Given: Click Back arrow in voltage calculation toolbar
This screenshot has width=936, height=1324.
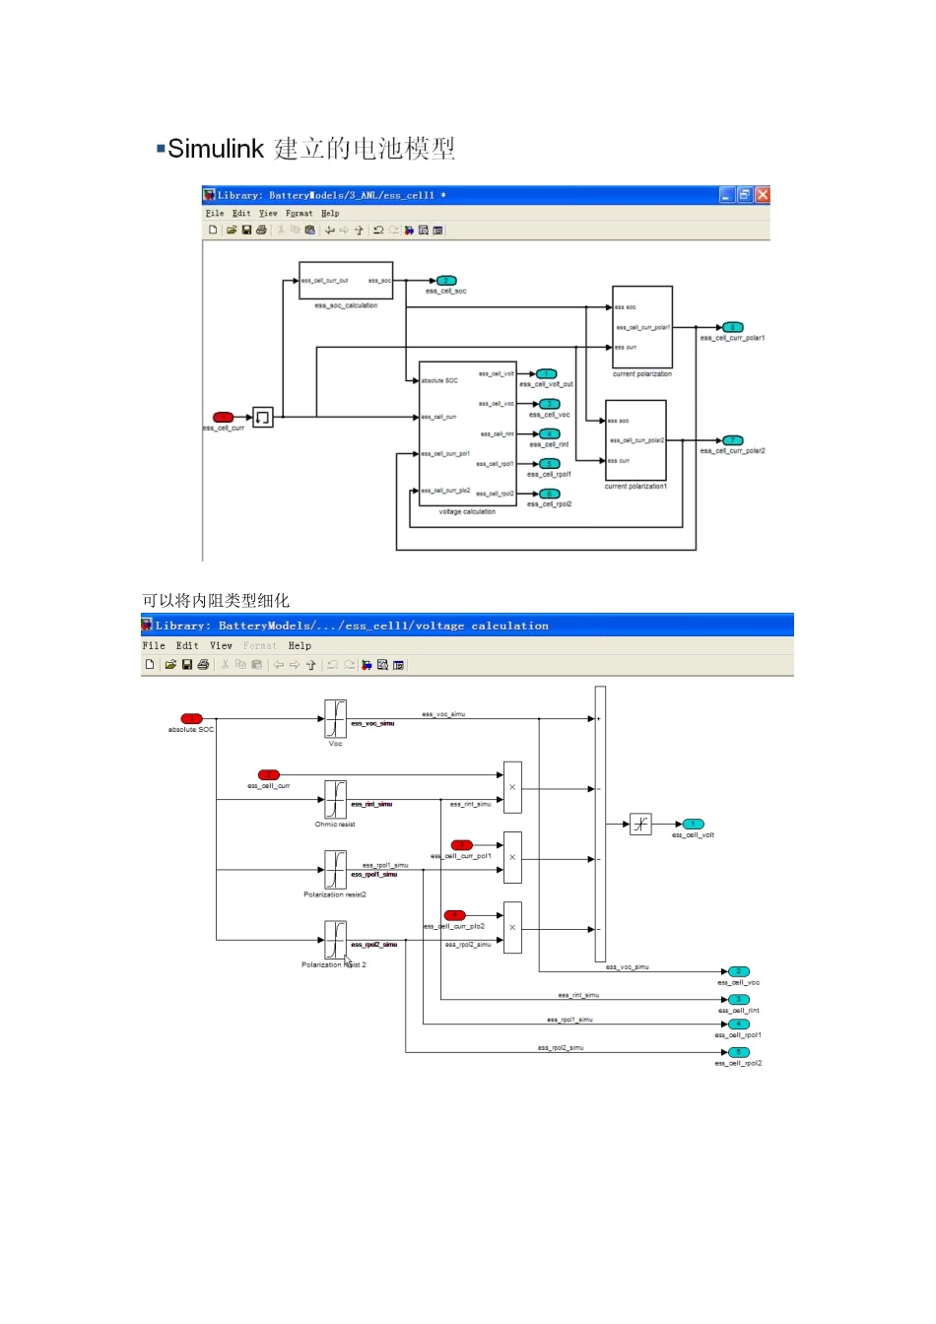Looking at the screenshot, I should pos(279,665).
